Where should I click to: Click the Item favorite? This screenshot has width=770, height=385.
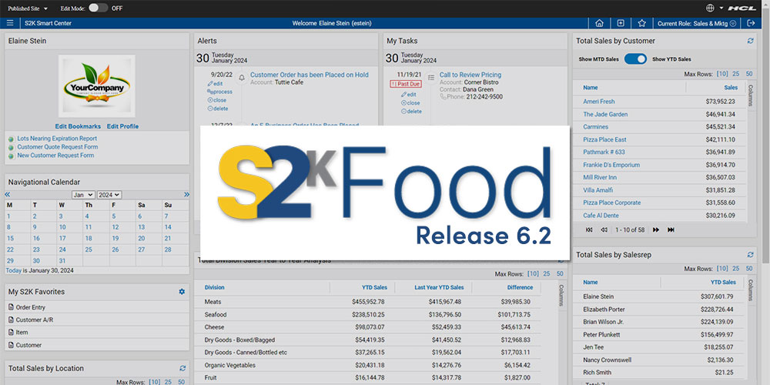pyautogui.click(x=22, y=333)
